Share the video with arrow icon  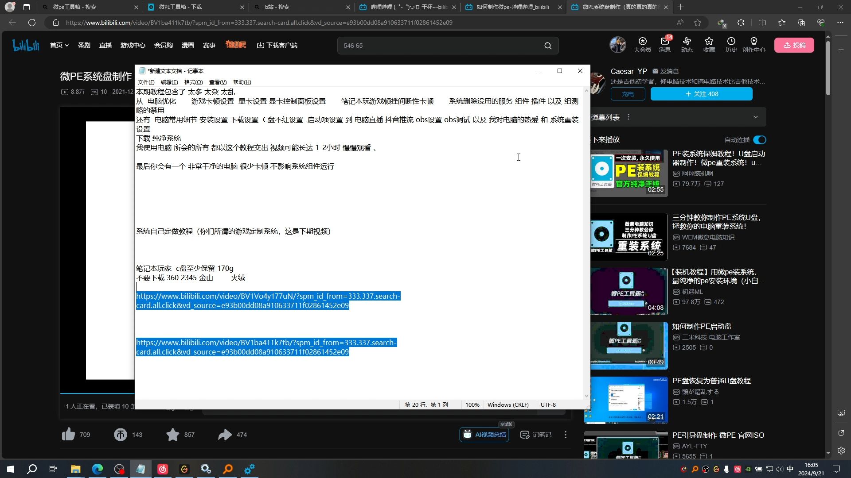tap(225, 435)
